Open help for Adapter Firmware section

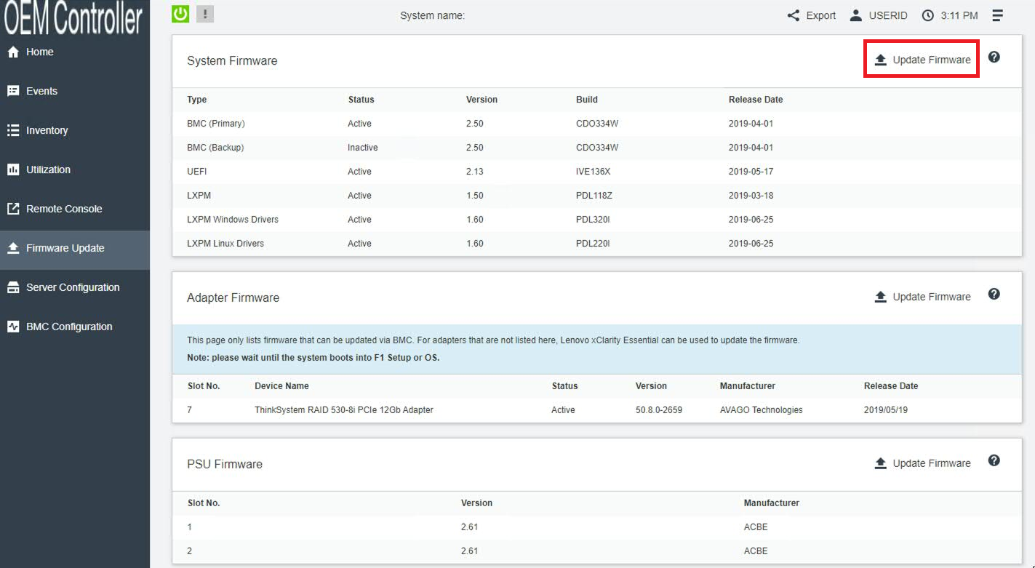[x=994, y=294]
